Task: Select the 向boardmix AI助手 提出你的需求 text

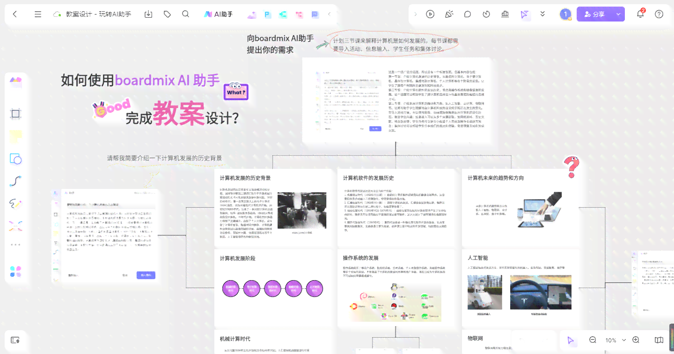Action: point(280,44)
